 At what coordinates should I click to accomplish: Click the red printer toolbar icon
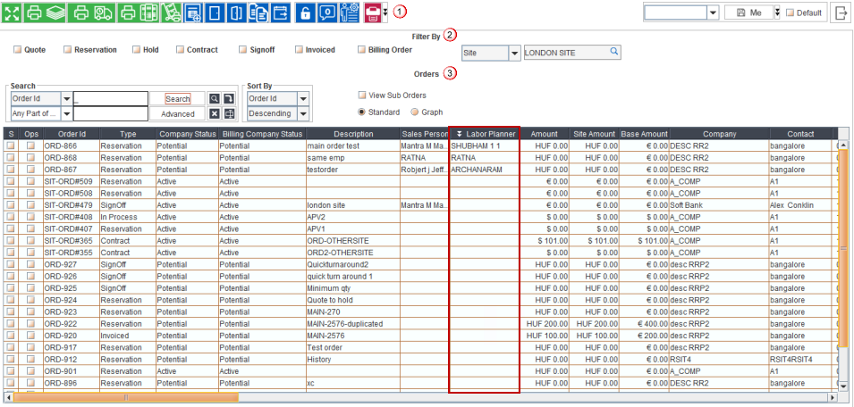pos(372,12)
